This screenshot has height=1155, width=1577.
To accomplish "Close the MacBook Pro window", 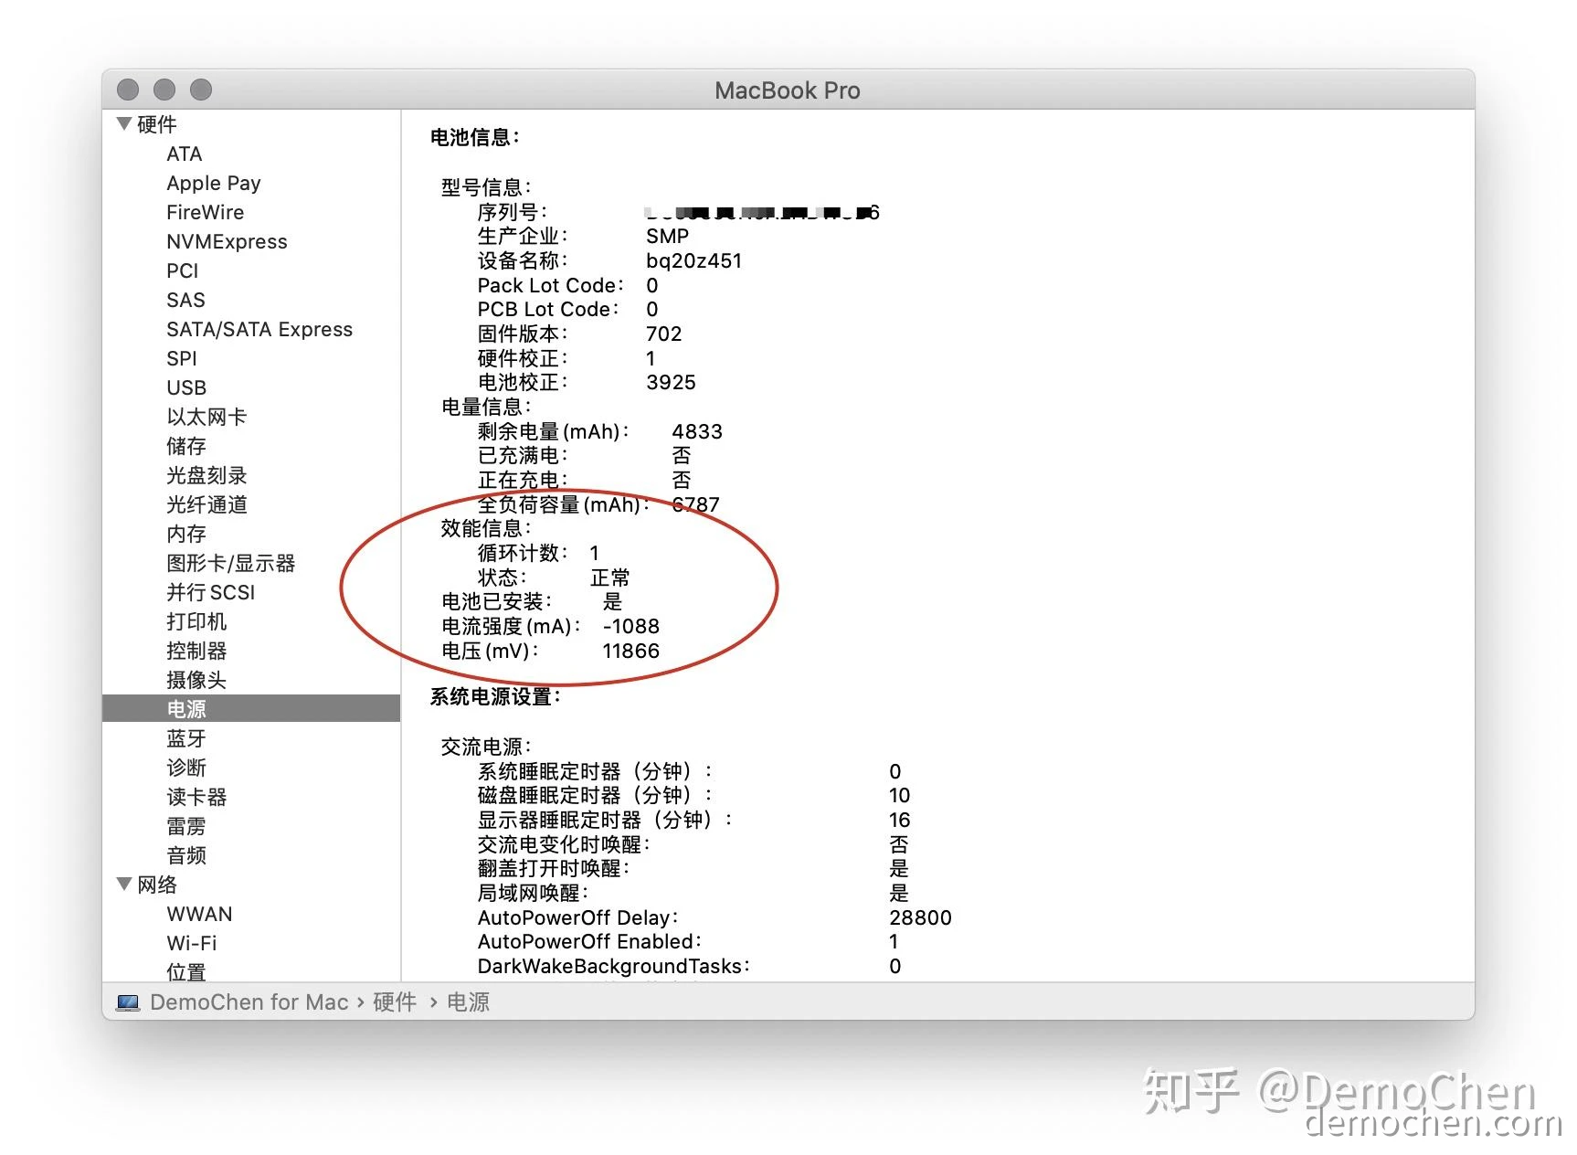I will (x=128, y=90).
